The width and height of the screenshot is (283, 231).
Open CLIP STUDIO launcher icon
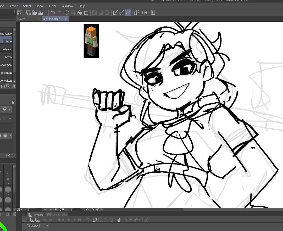click(20, 13)
